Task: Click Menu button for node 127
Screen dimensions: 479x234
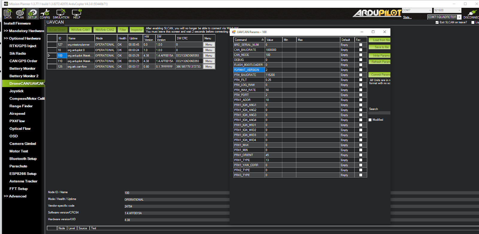Action: (209, 45)
